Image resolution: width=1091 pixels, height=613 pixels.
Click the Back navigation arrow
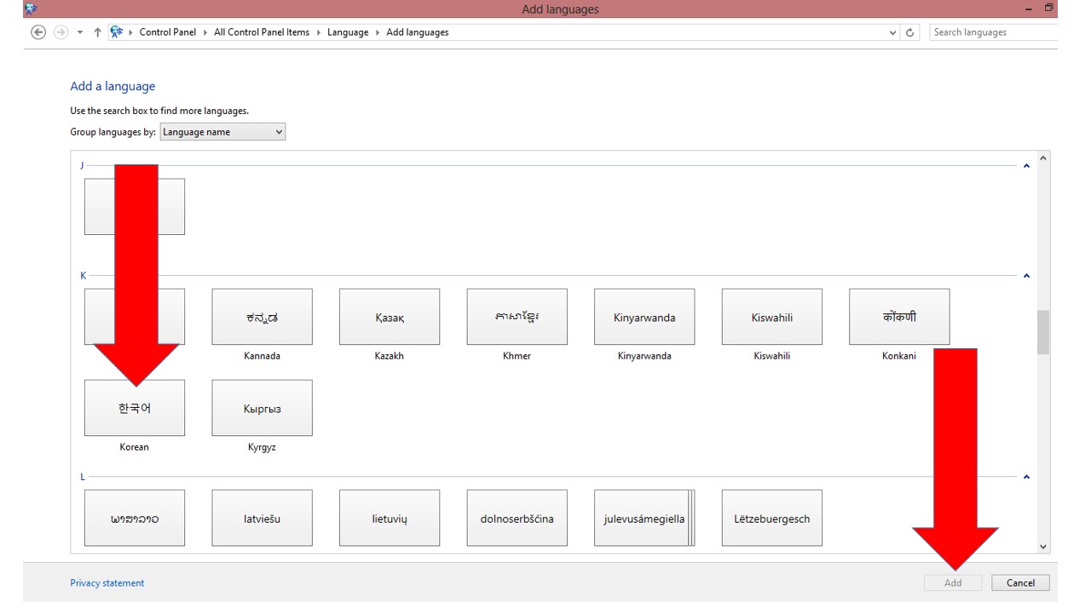(38, 32)
